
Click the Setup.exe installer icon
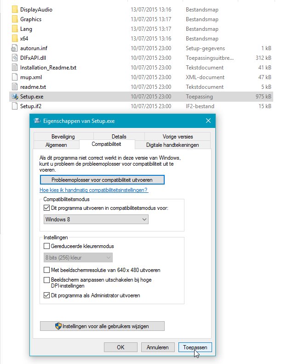[15, 97]
